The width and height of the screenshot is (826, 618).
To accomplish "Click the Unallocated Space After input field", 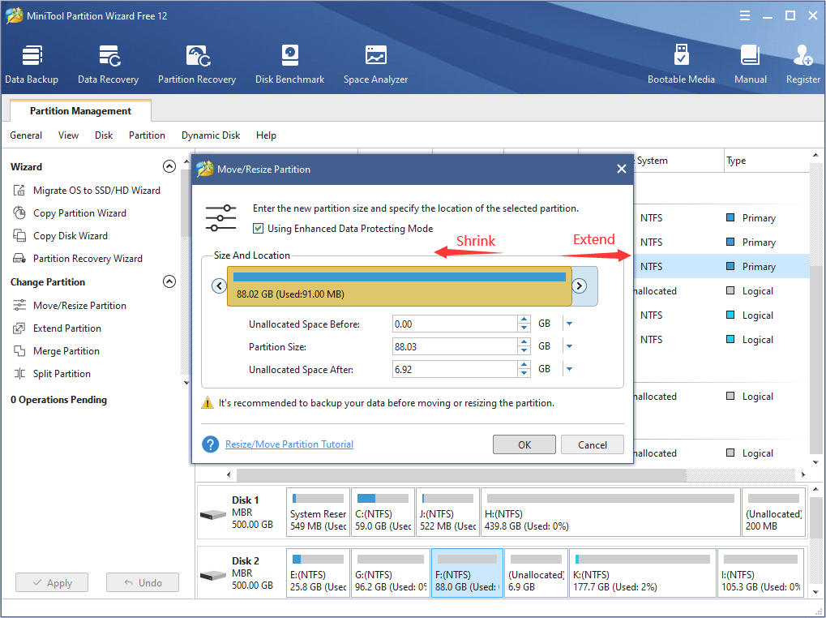I will pos(455,369).
